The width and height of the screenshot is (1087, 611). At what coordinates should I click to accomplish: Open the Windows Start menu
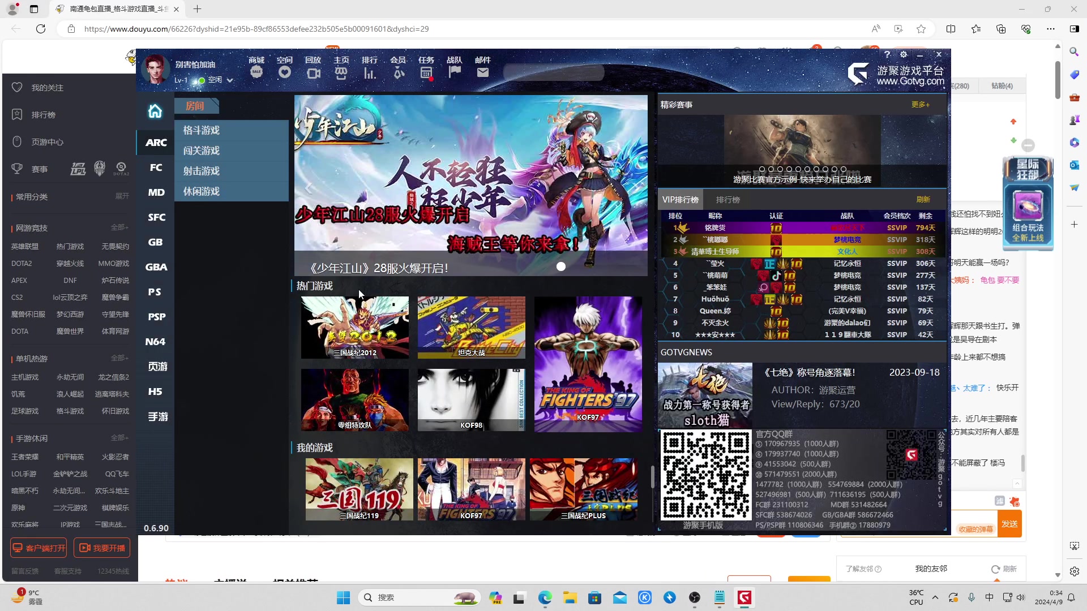tap(343, 597)
